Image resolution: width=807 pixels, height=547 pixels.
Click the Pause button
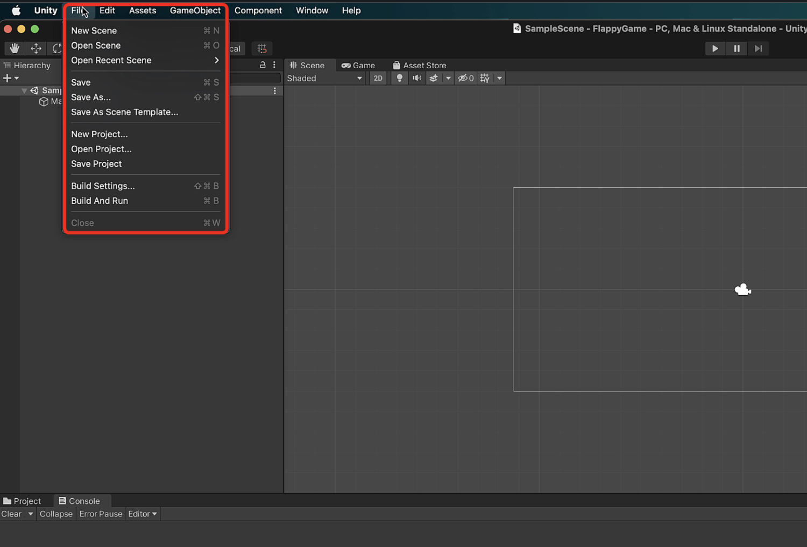737,48
